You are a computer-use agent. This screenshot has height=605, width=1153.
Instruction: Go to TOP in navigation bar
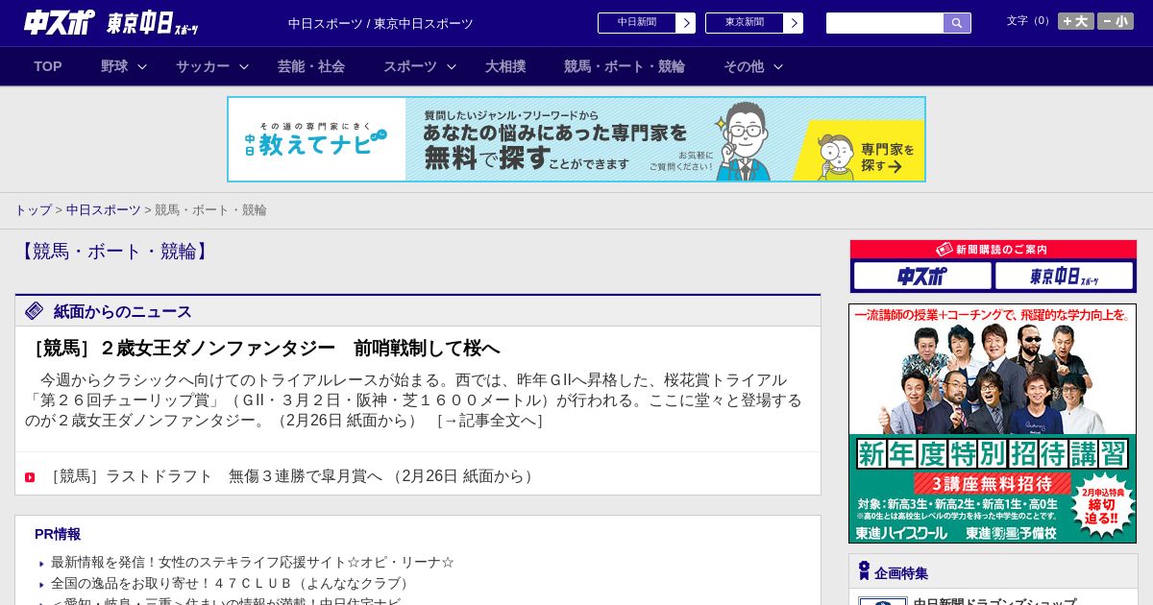pyautogui.click(x=48, y=66)
